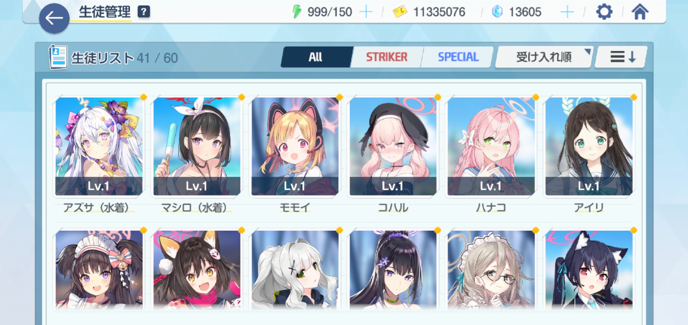The width and height of the screenshot is (688, 325).
Task: Open コハル student card
Action: [x=393, y=146]
